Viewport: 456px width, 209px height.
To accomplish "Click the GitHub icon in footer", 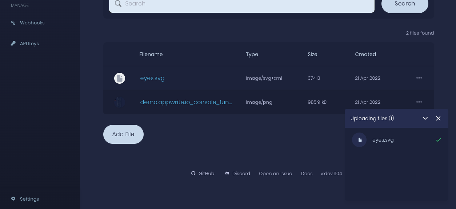I will coord(193,173).
